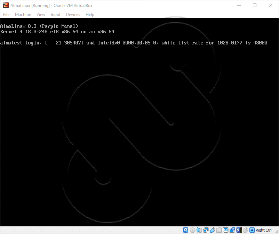Click the audio speaker status icon

[199, 230]
